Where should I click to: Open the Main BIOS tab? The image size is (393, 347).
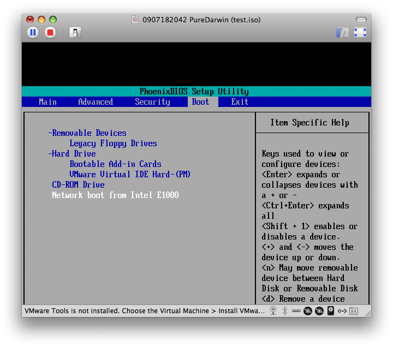[x=47, y=101]
